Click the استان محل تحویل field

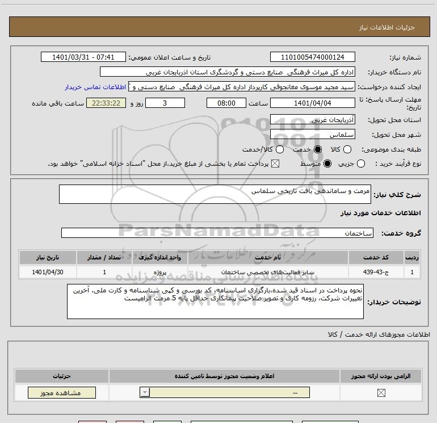tap(312, 120)
